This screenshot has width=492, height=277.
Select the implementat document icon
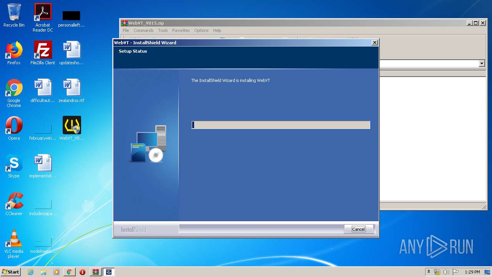tap(43, 166)
